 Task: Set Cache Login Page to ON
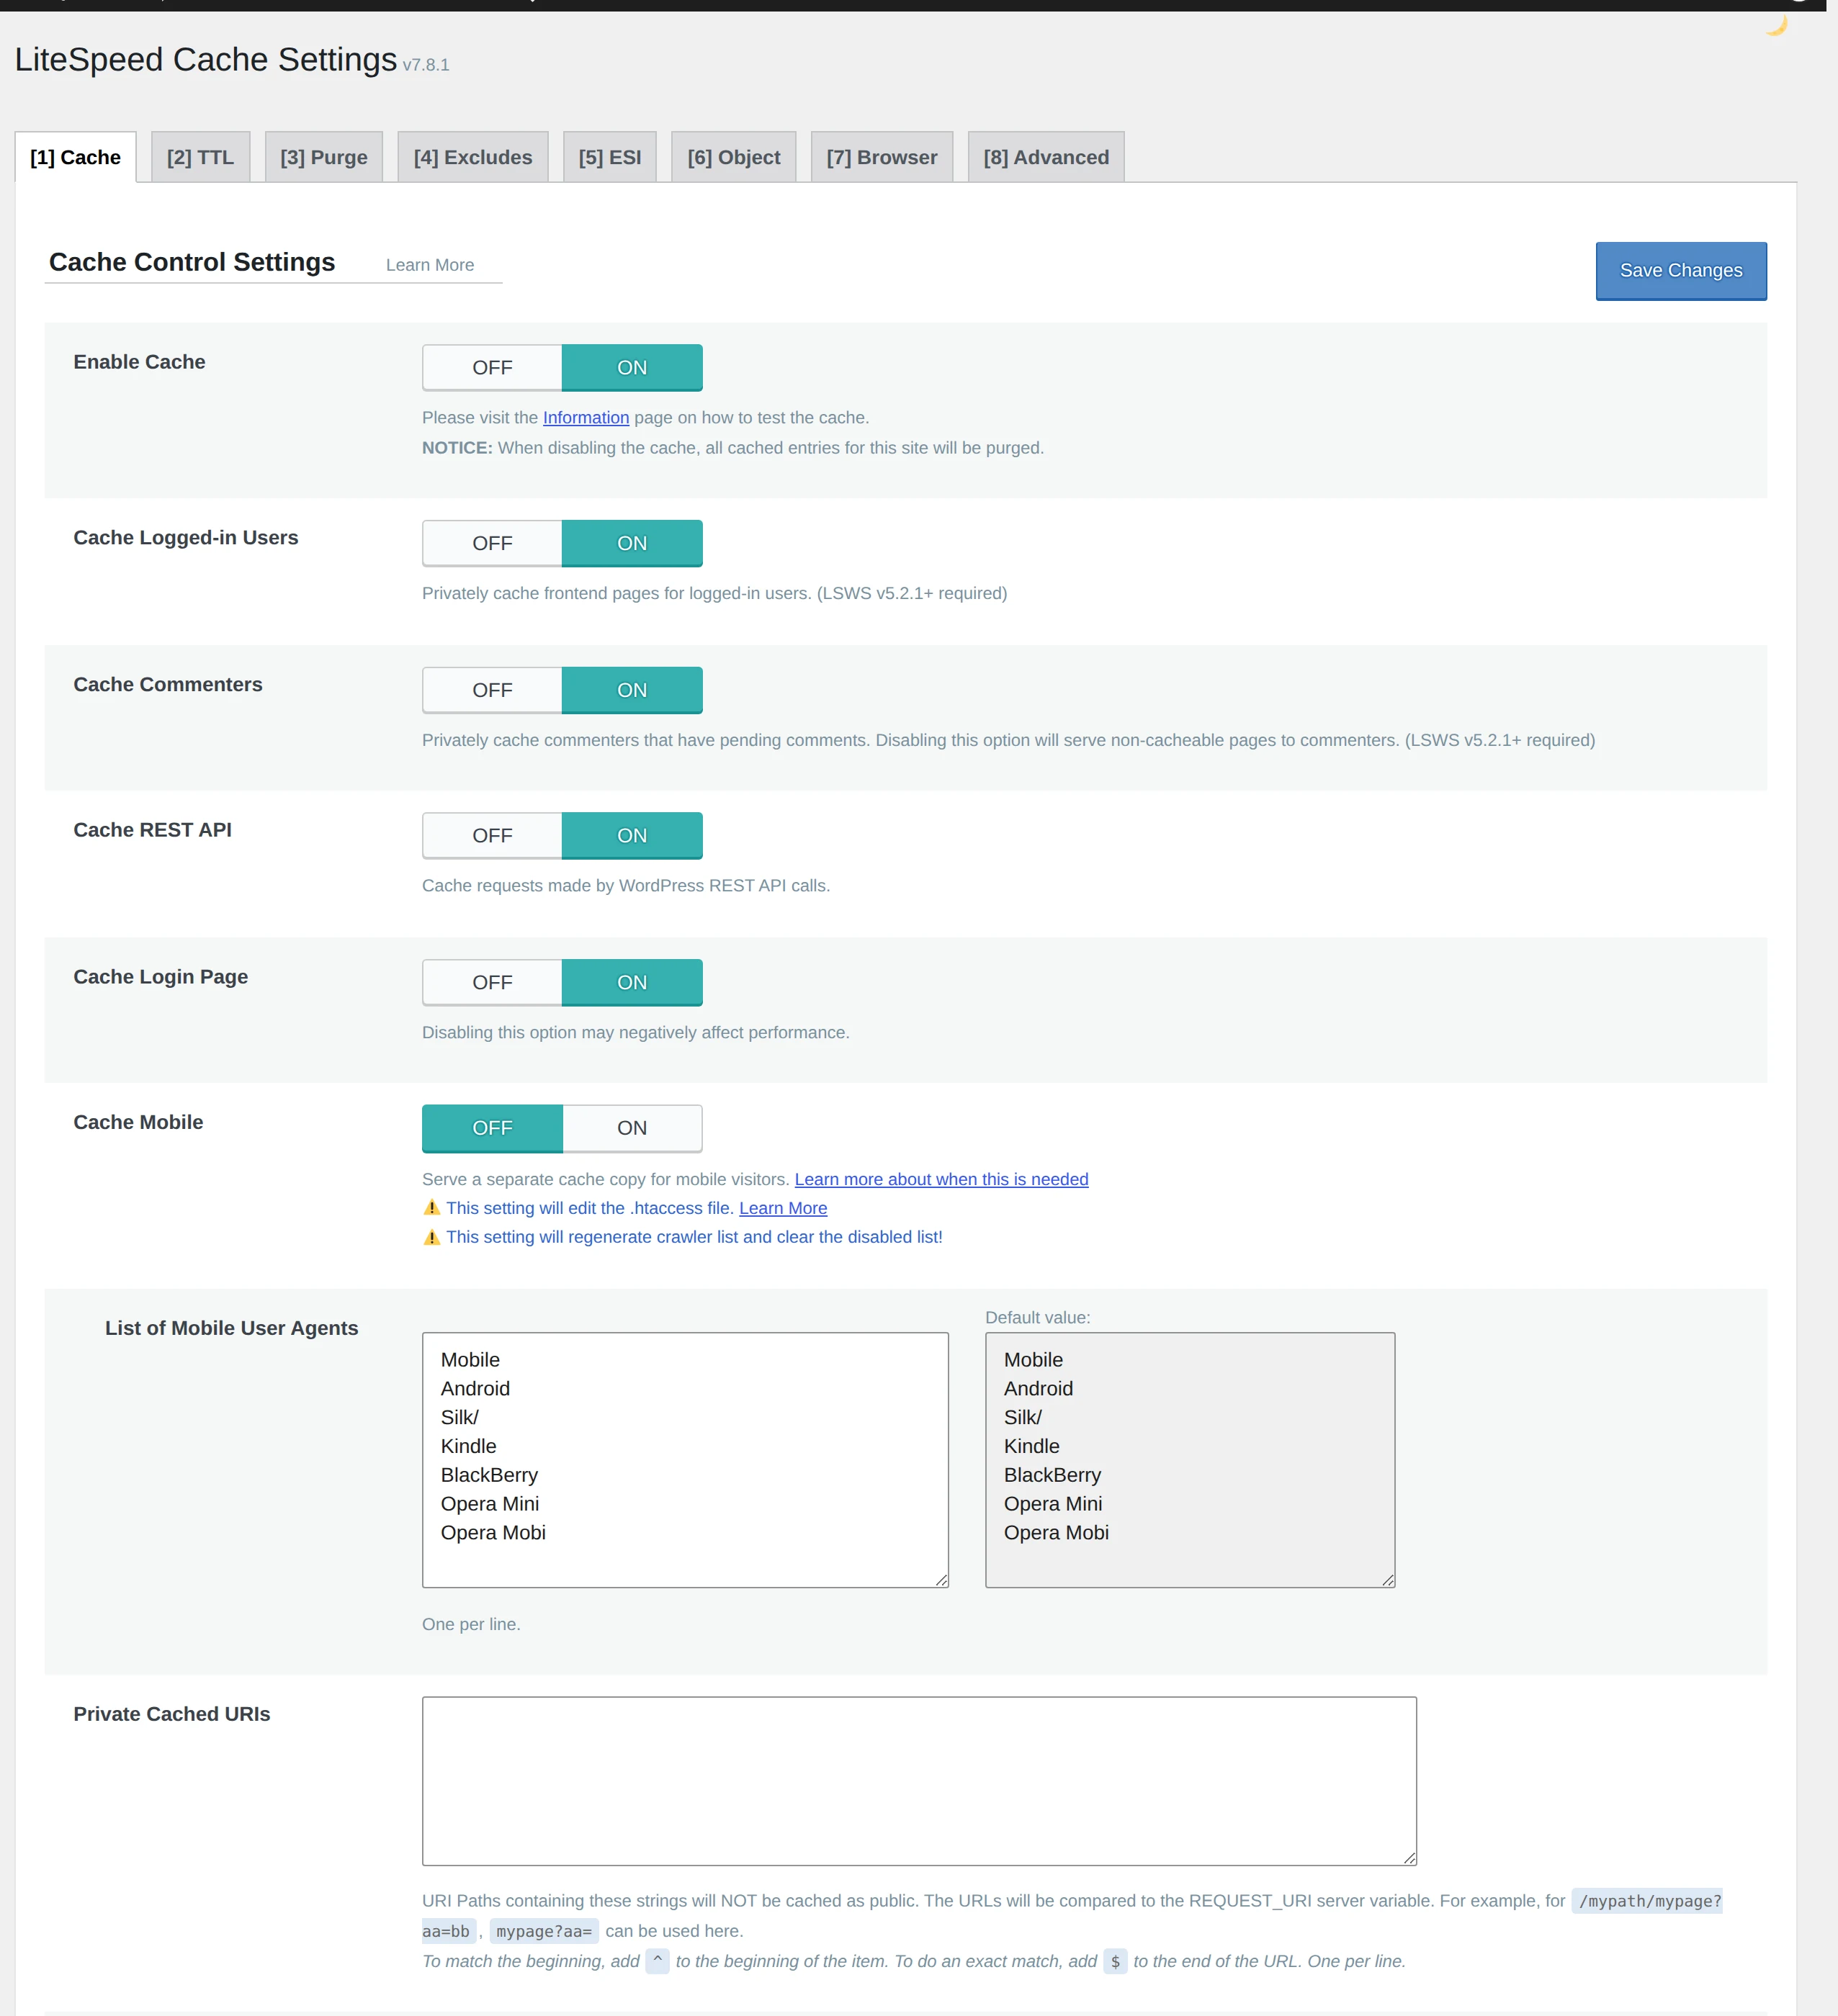click(x=632, y=982)
